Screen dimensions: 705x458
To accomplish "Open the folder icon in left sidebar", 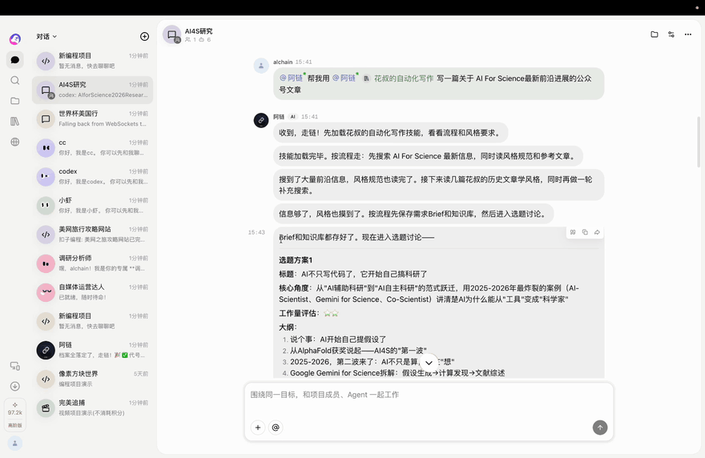I will [x=15, y=101].
